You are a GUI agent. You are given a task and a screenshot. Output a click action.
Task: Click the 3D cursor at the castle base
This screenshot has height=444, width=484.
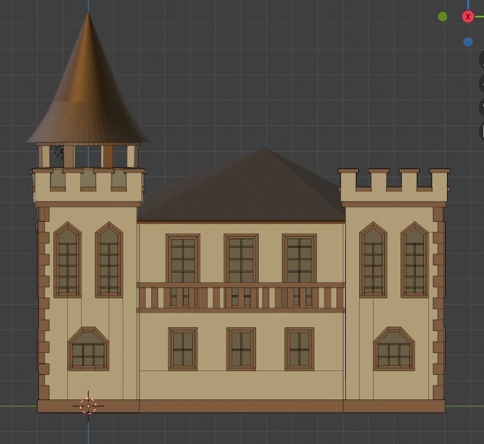[x=89, y=406]
